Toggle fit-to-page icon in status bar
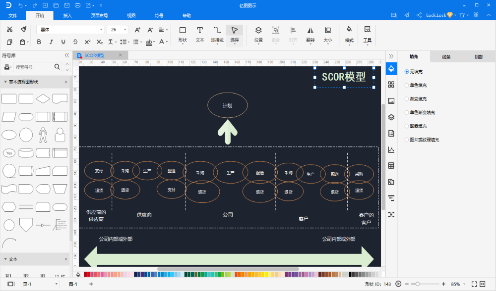496x291 pixels. pyautogui.click(x=474, y=284)
